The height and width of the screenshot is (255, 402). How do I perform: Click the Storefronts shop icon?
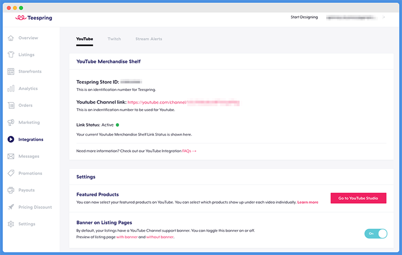pos(11,71)
